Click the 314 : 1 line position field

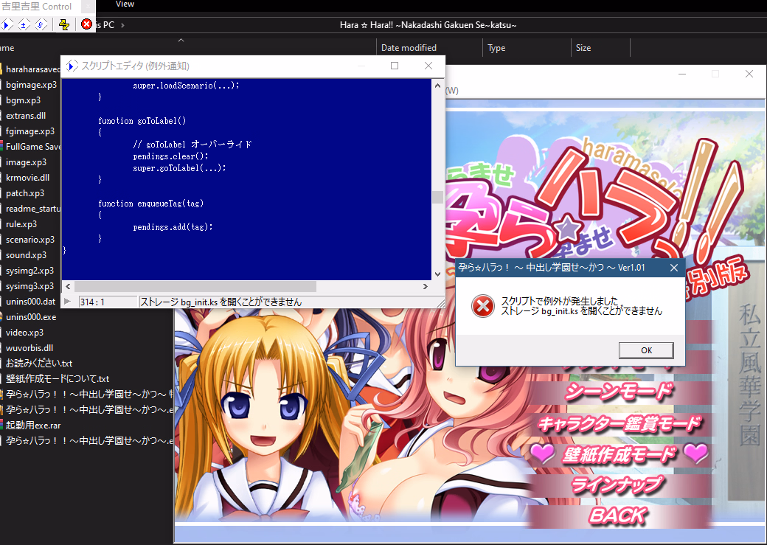[x=108, y=302]
